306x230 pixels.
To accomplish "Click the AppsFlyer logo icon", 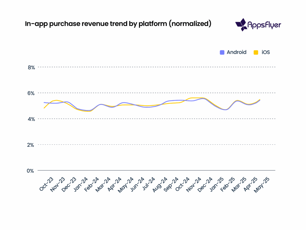I will 241,25.
